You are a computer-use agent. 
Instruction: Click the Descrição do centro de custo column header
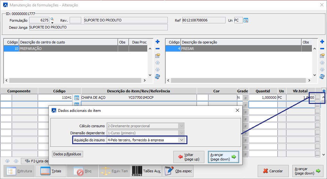(x=68, y=42)
